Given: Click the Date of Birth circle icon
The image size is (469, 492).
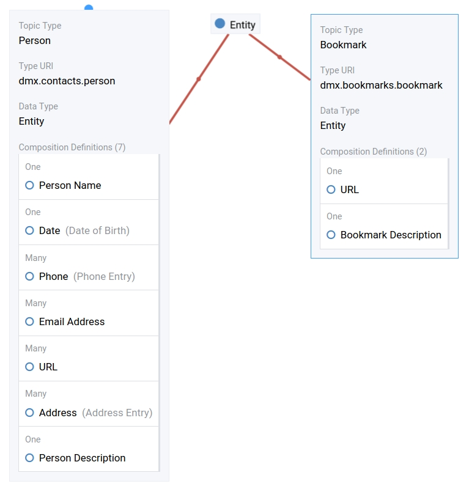Looking at the screenshot, I should tap(29, 230).
